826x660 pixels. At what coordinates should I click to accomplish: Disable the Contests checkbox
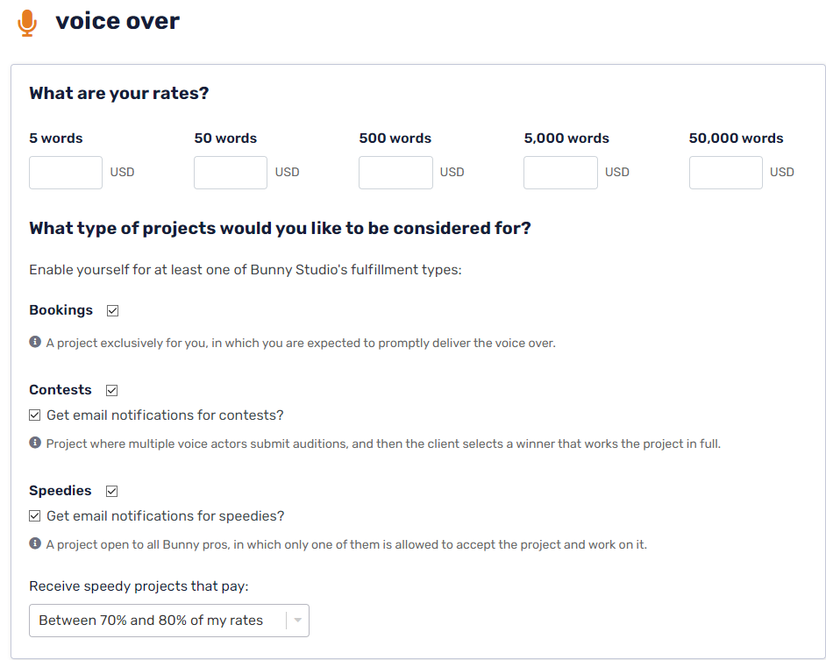pyautogui.click(x=111, y=390)
